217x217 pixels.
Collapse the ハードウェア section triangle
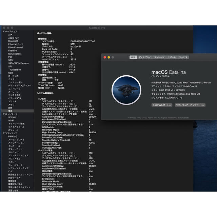point(4,32)
